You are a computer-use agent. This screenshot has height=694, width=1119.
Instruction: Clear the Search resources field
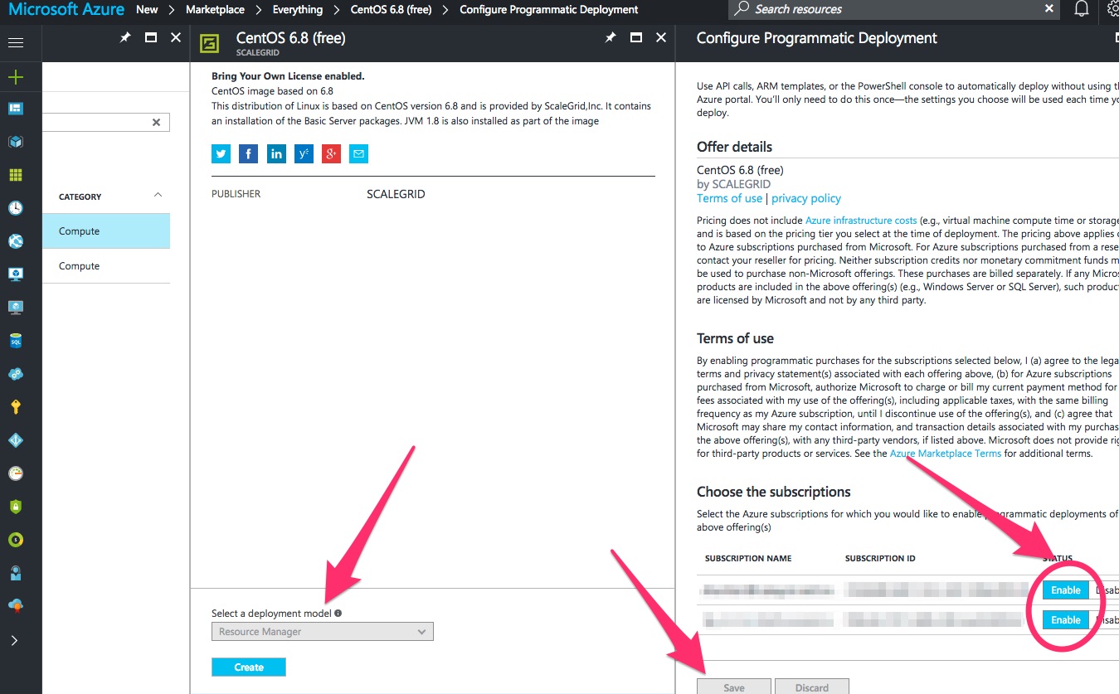[x=1049, y=9]
